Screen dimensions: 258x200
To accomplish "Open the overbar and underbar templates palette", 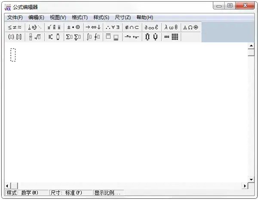I will [113, 37].
